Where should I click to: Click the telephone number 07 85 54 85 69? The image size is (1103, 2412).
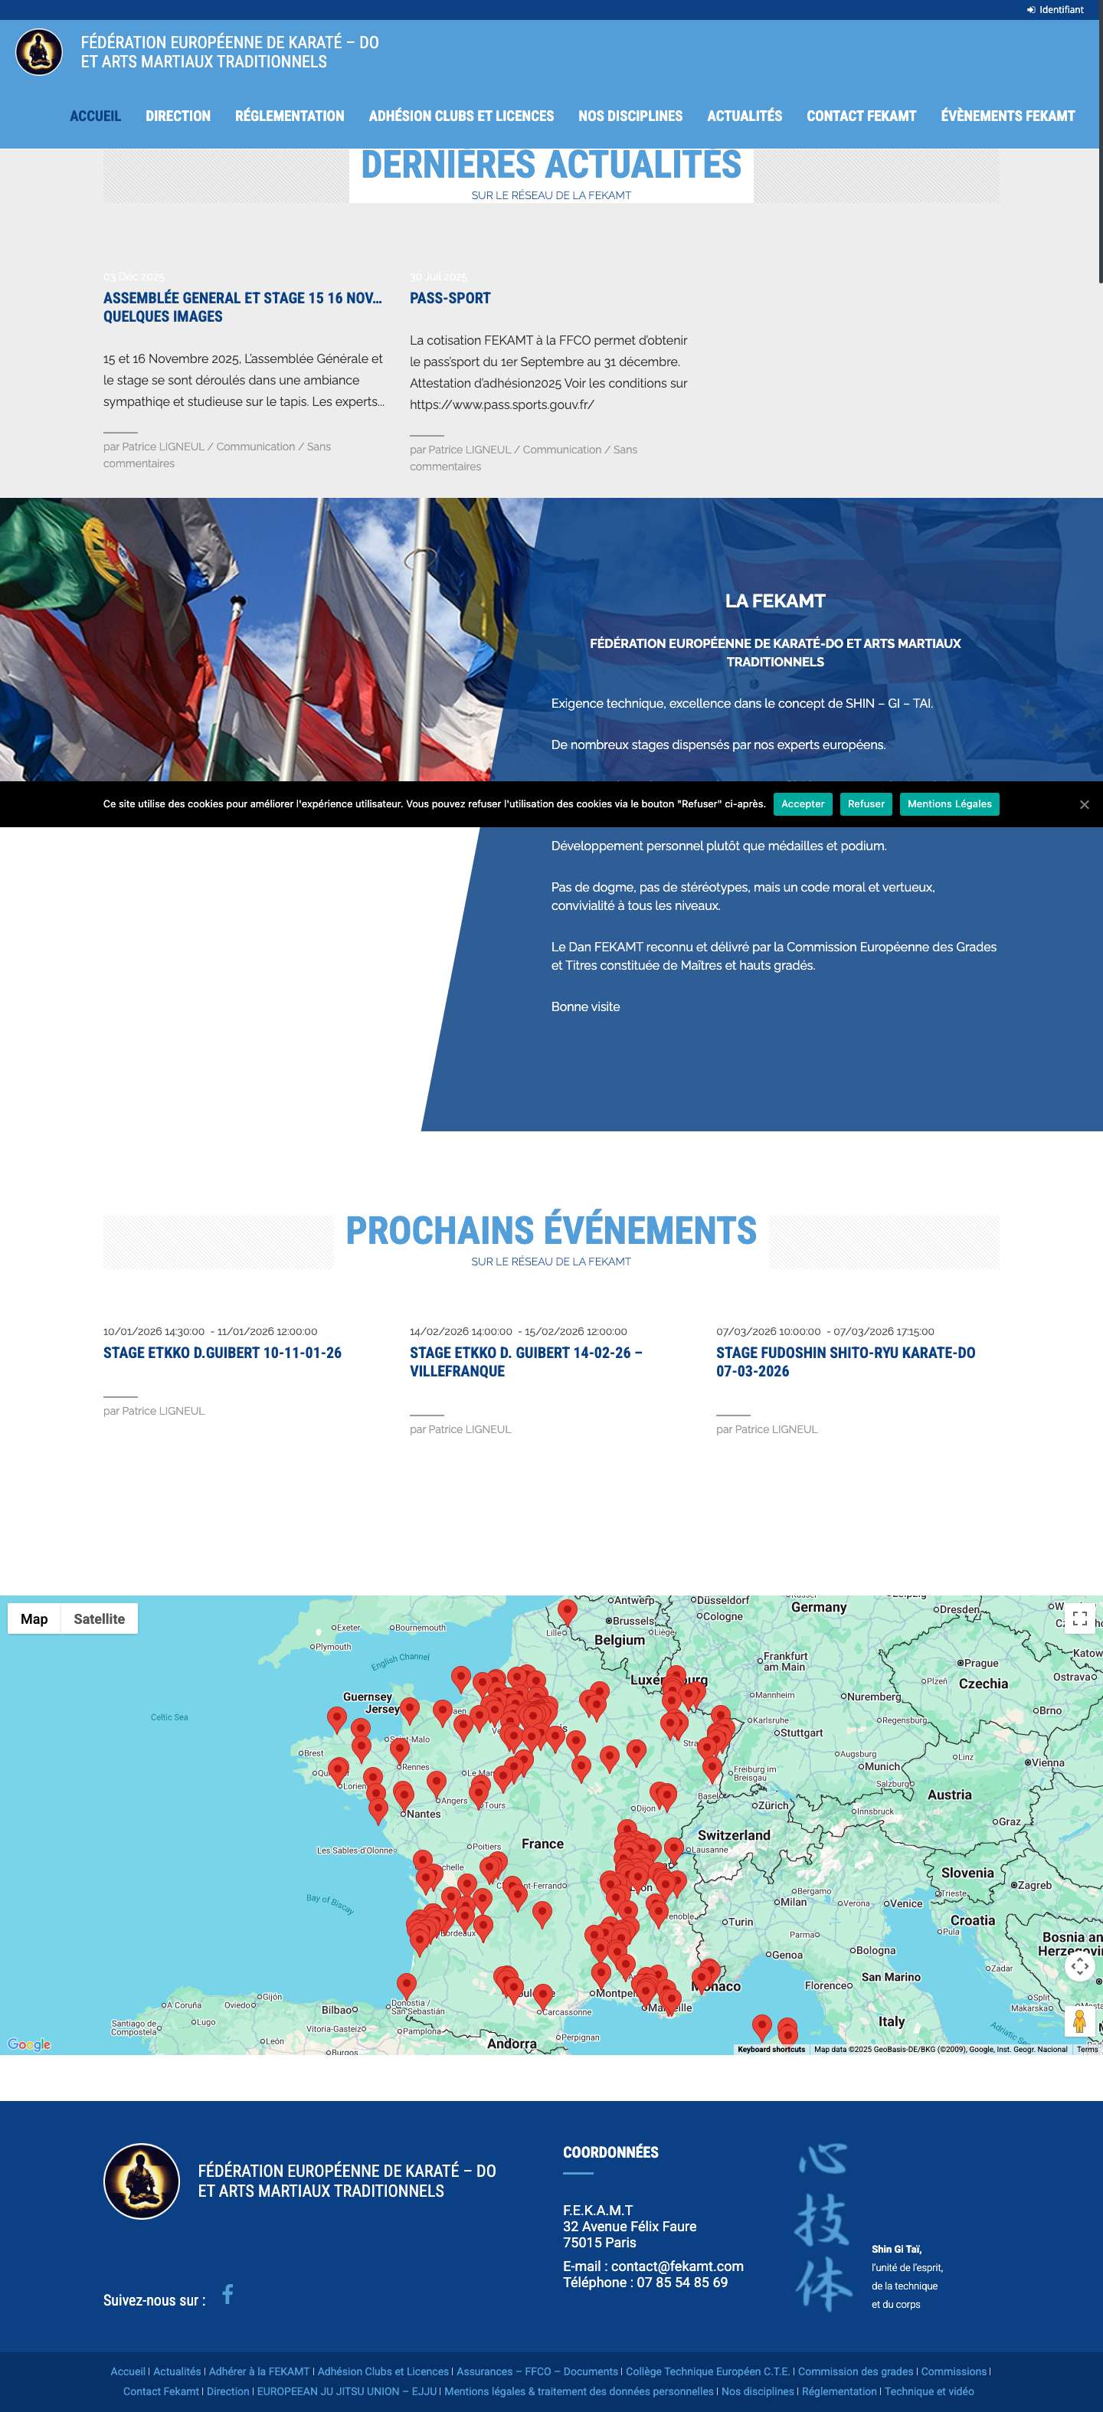pyautogui.click(x=682, y=2282)
